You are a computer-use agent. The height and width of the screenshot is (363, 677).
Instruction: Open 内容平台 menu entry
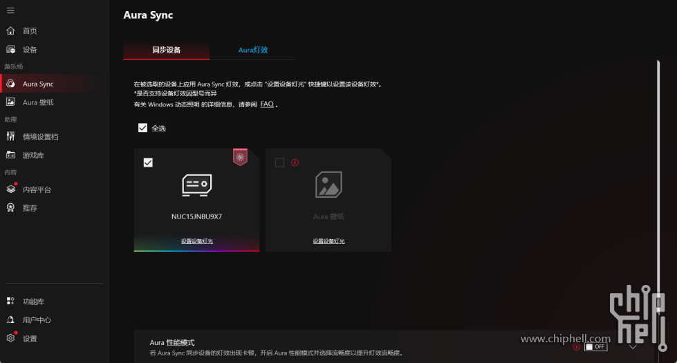[x=54, y=189]
